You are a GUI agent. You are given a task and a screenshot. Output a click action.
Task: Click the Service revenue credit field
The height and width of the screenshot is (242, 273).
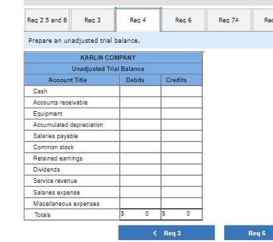coord(181,181)
